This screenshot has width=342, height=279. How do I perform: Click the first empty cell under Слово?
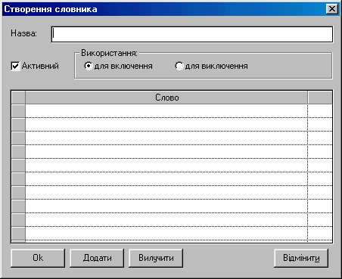point(166,110)
